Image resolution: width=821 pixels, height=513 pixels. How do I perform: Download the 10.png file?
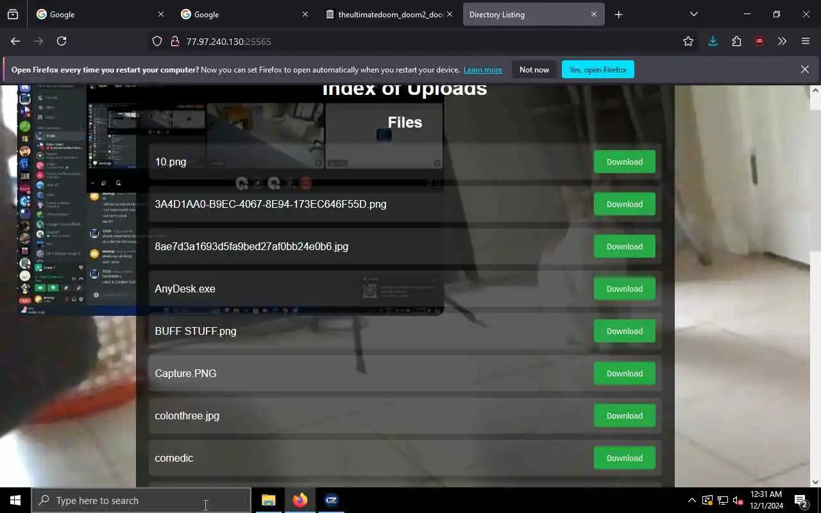(624, 162)
